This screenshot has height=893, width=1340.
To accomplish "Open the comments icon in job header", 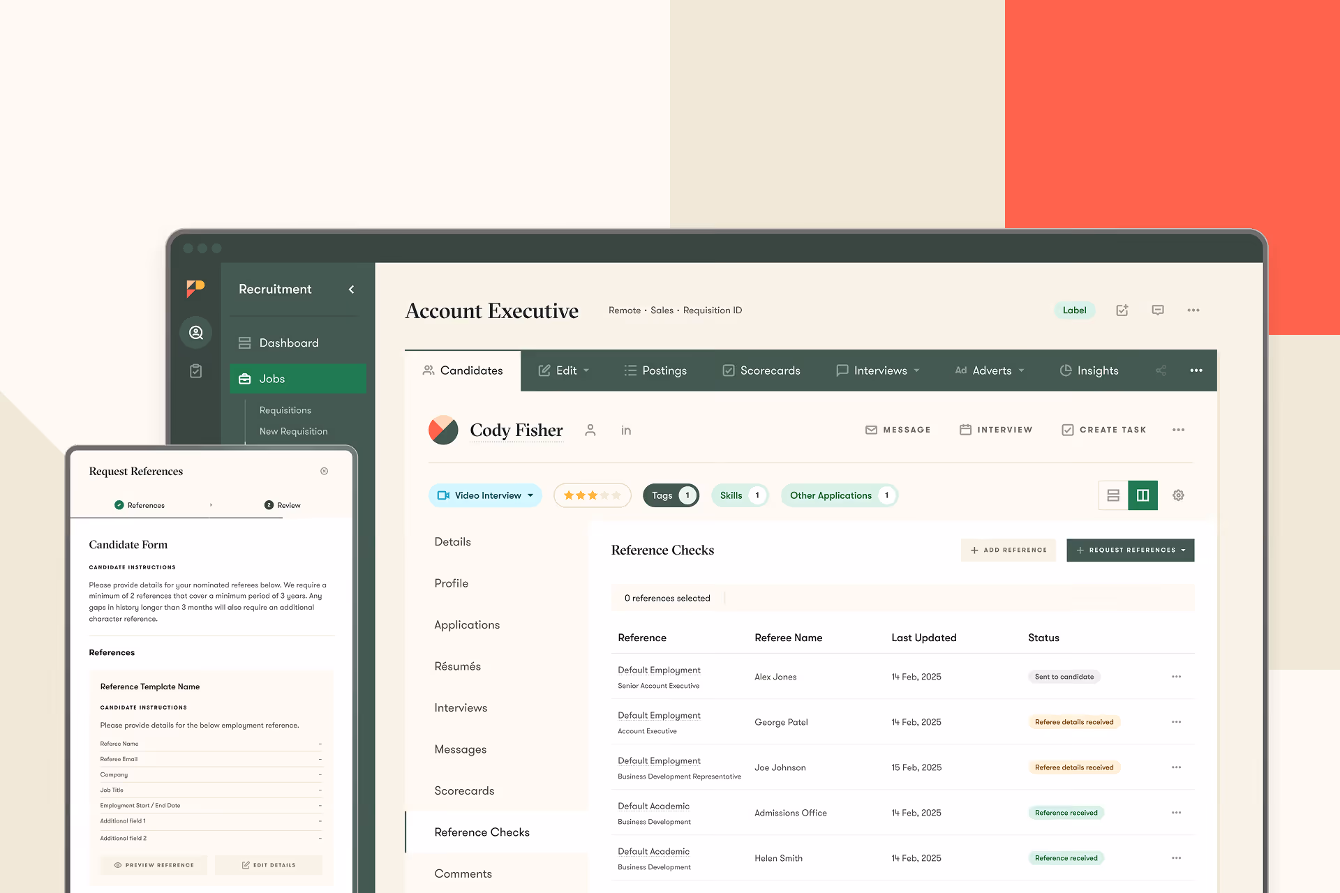I will tap(1158, 310).
